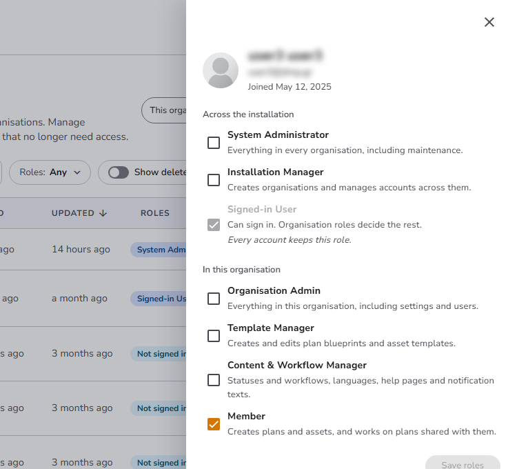The image size is (517, 469).
Task: Click 'In this organisation' section heading
Action: pos(241,270)
